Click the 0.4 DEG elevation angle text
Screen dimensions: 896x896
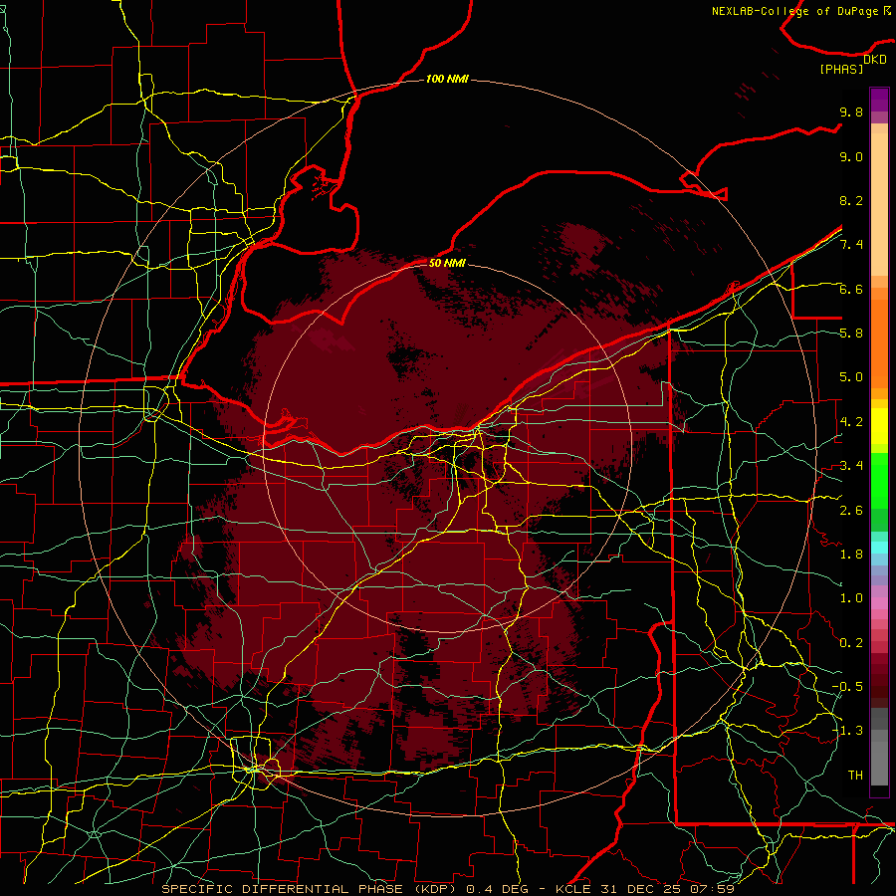tap(498, 889)
